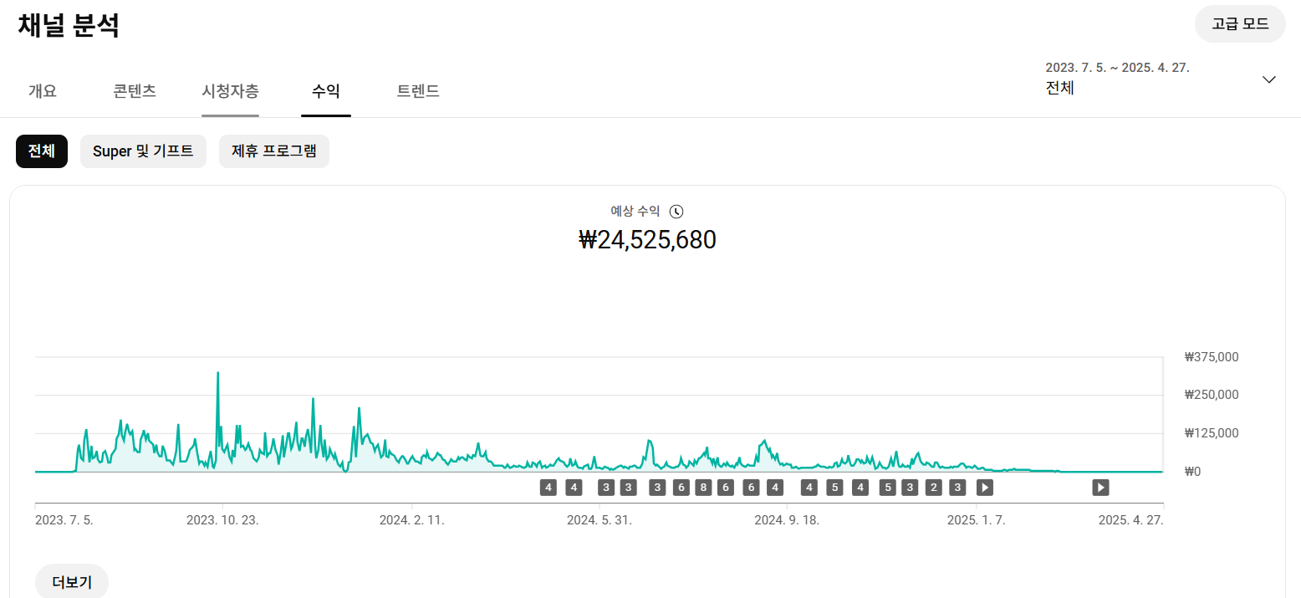This screenshot has height=598, width=1301.
Task: Click the ₩24,525,680 estimated revenue total
Action: [x=648, y=240]
